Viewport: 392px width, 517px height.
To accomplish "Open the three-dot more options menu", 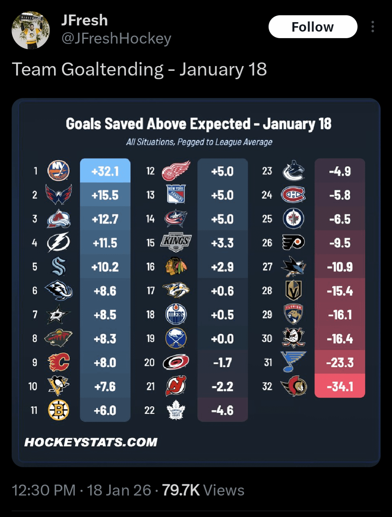I will pos(372,27).
